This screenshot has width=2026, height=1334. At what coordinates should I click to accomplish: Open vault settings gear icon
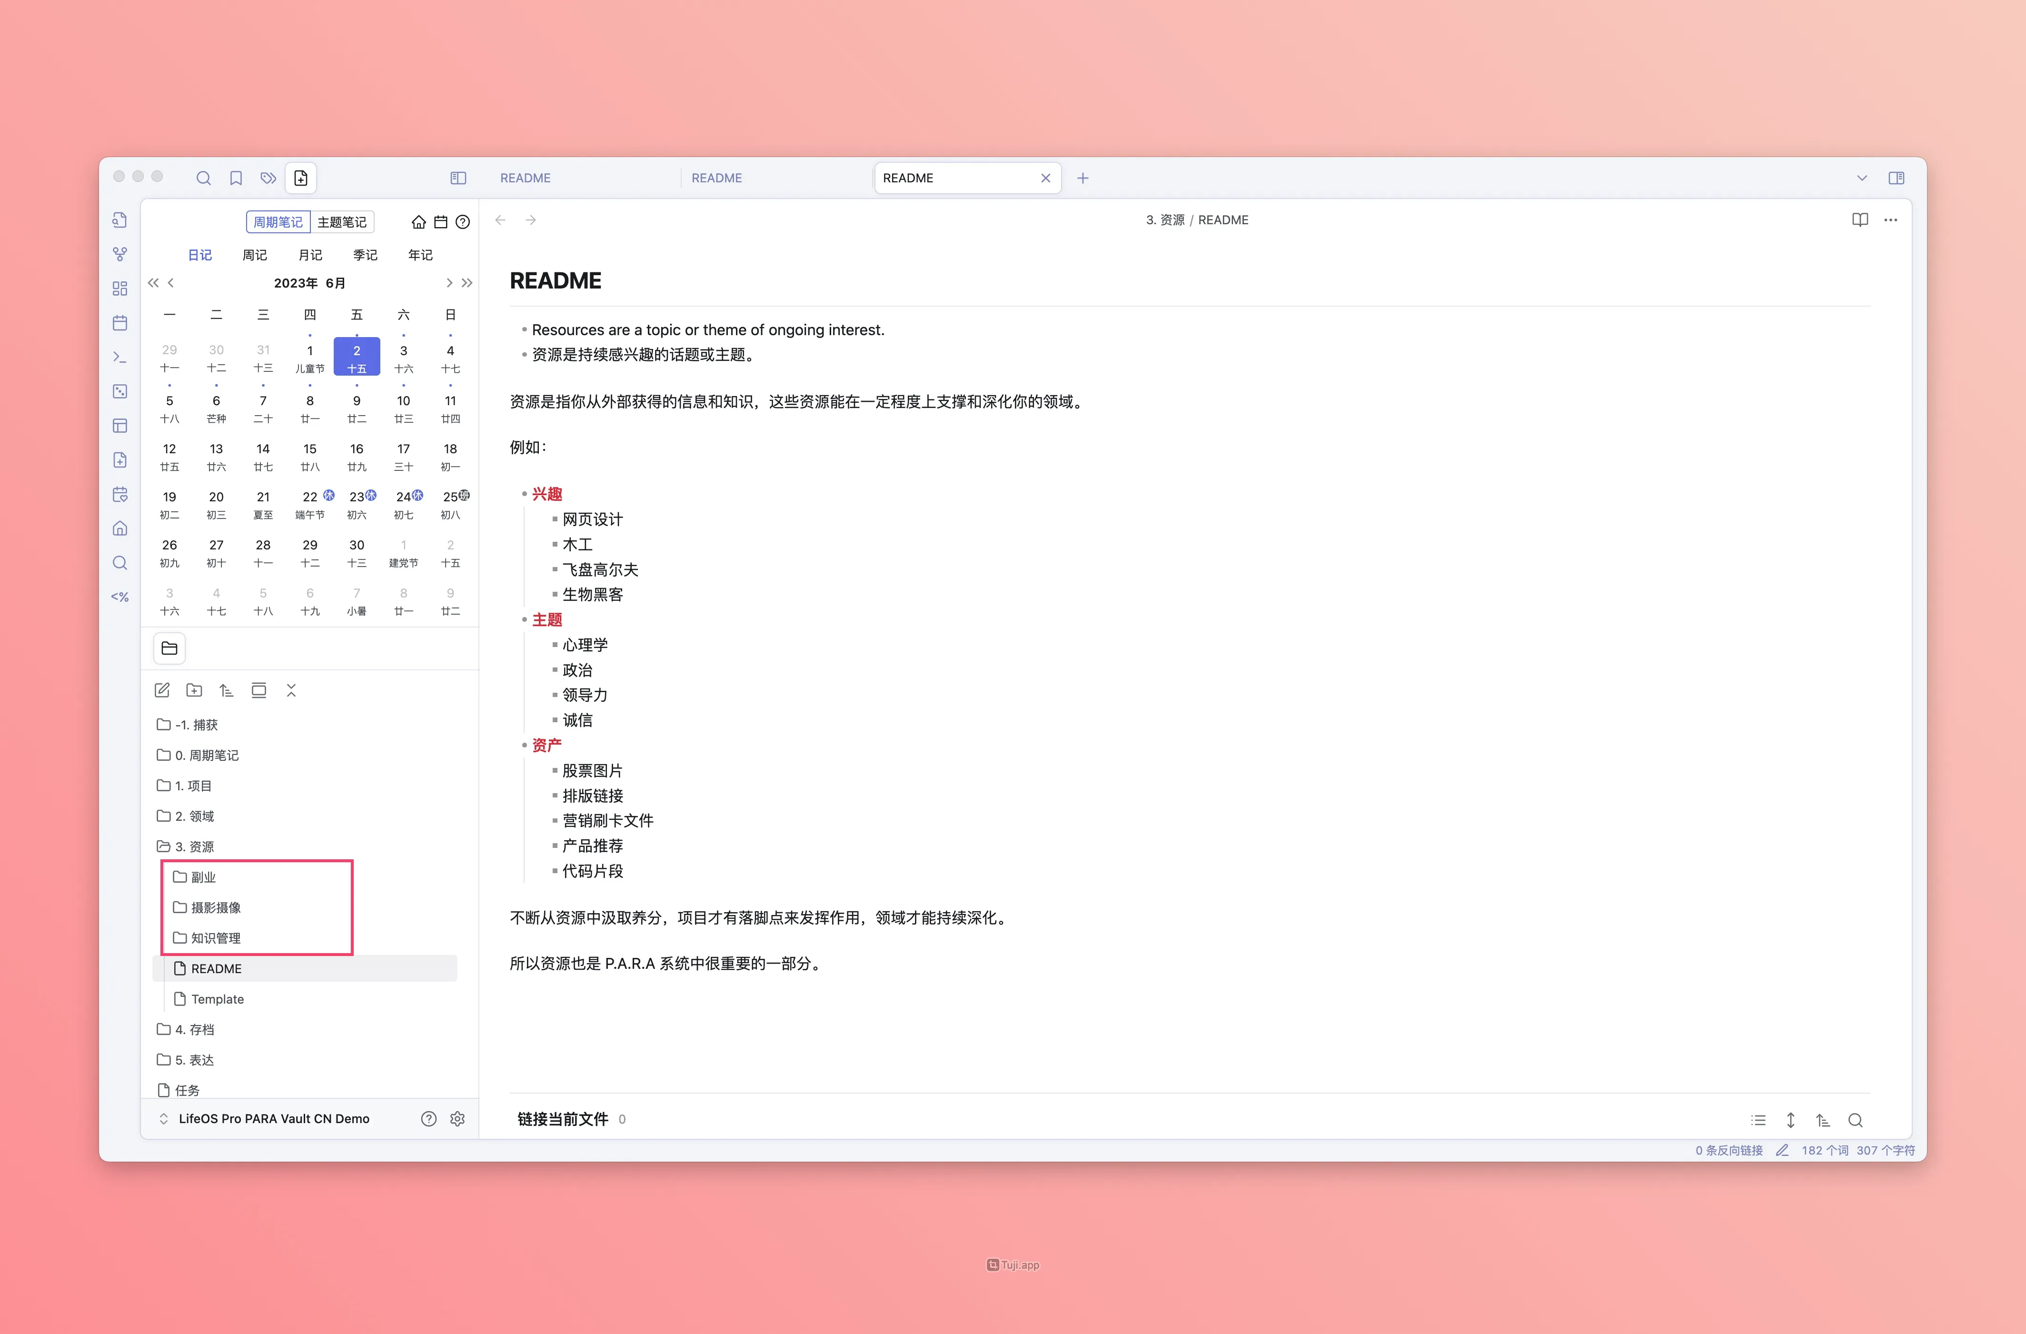point(457,1119)
